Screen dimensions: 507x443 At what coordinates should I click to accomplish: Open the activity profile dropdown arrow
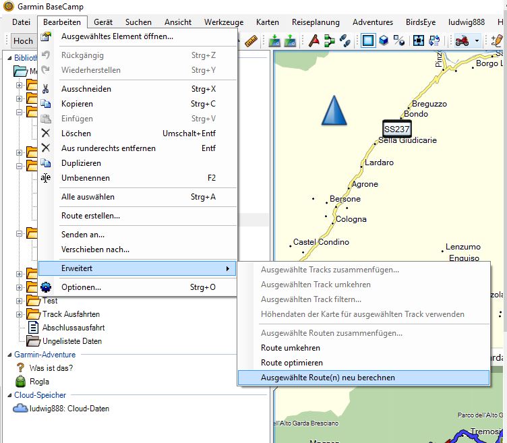tap(477, 41)
